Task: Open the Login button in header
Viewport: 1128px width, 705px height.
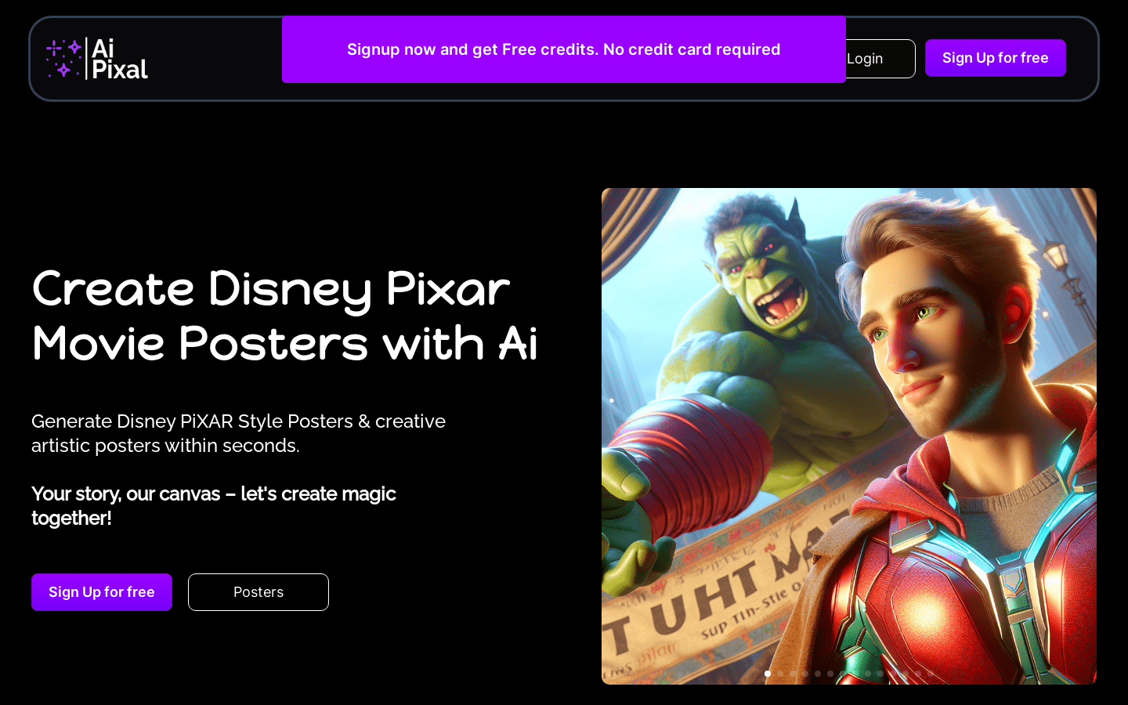Action: [880, 59]
